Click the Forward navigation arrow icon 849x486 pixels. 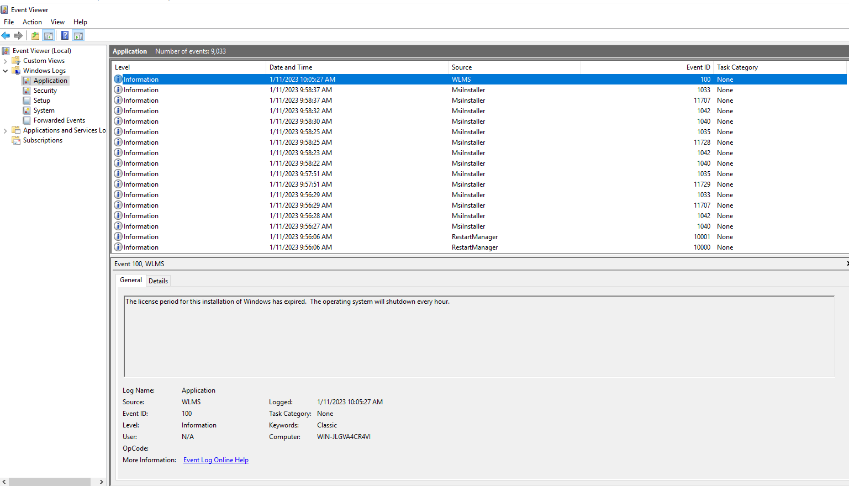[x=18, y=35]
